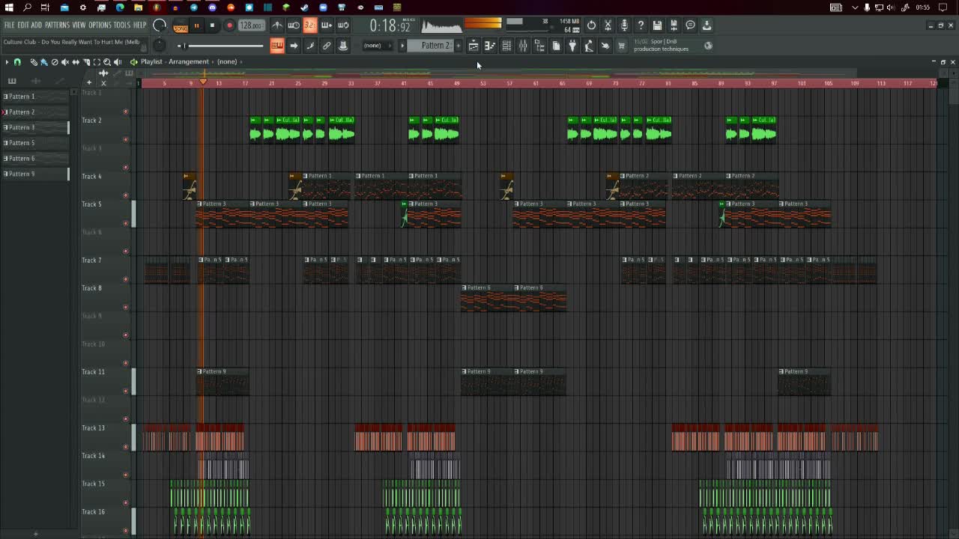Select Pattern 6 in picker list
Image resolution: width=959 pixels, height=539 pixels.
click(35, 158)
